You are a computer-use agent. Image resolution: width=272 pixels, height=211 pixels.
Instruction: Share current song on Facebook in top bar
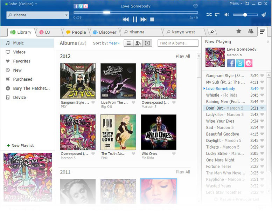[x=76, y=6]
